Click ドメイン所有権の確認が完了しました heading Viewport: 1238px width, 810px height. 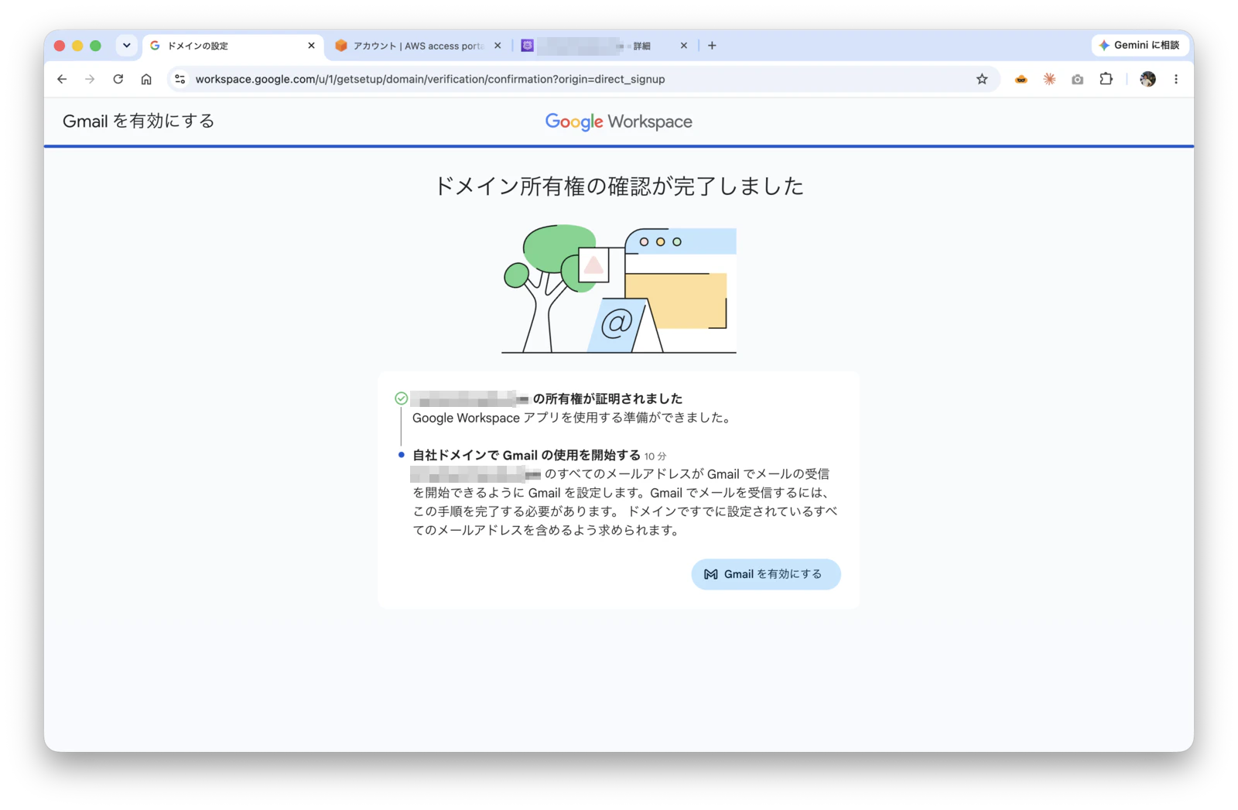(x=619, y=186)
